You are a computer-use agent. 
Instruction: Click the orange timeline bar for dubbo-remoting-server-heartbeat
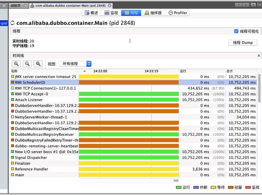(x=129, y=146)
